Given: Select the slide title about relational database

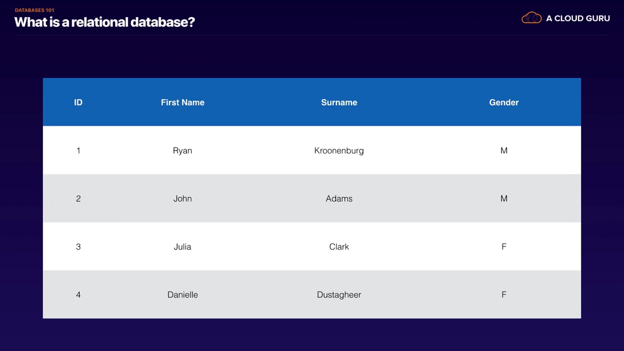Looking at the screenshot, I should 104,22.
